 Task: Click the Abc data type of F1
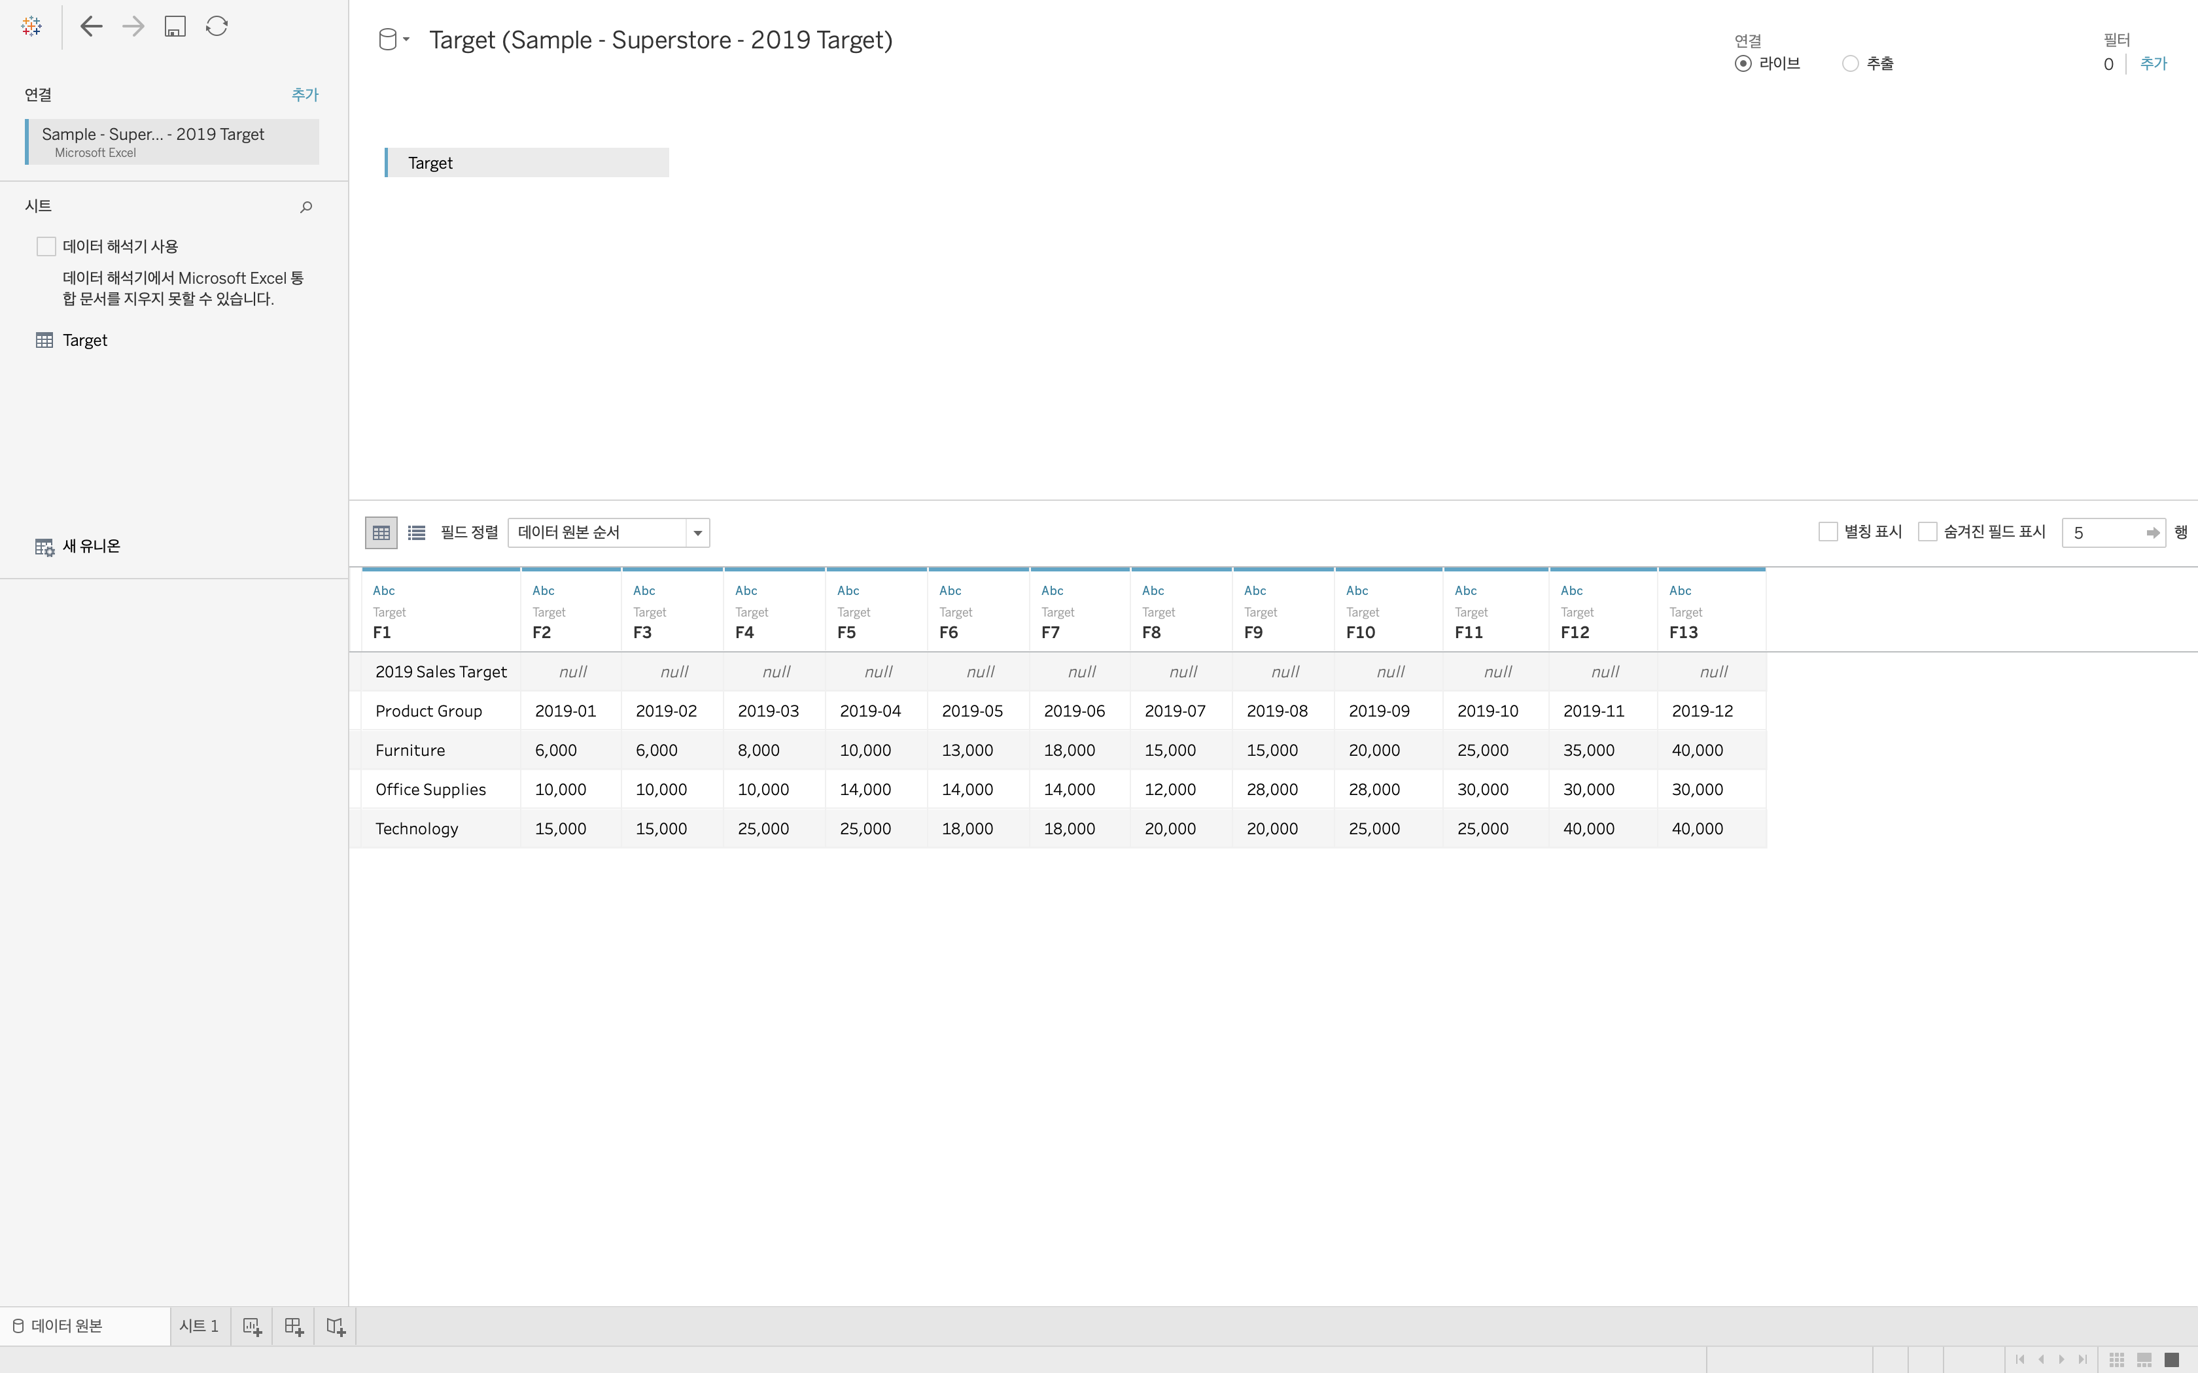383,590
